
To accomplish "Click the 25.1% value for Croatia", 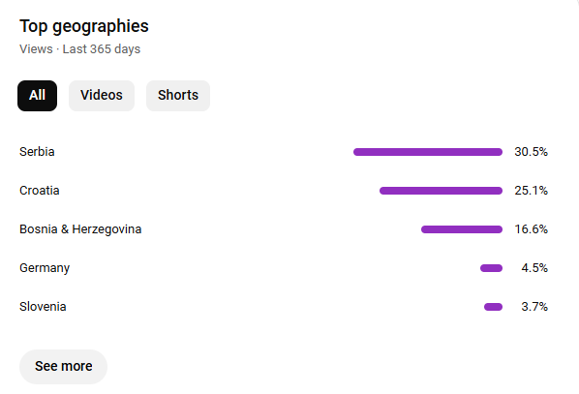I will point(531,191).
